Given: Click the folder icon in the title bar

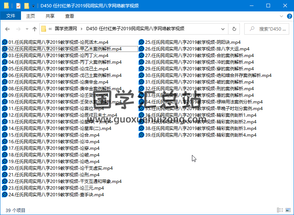Looking at the screenshot, I should point(6,6).
